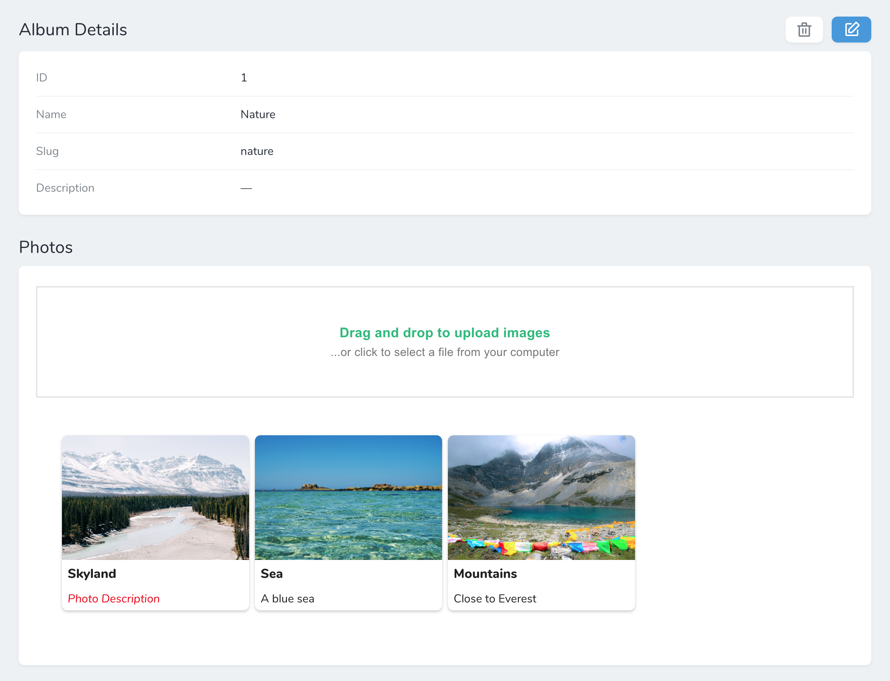The height and width of the screenshot is (681, 890).
Task: Click the delete icon beside the edit button
Action: (x=804, y=29)
